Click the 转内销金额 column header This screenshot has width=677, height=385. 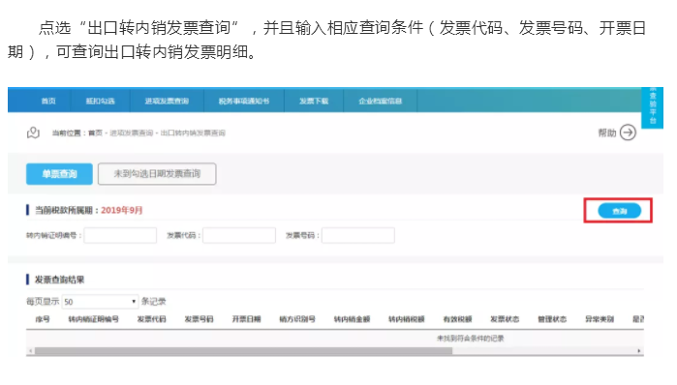[x=352, y=319]
